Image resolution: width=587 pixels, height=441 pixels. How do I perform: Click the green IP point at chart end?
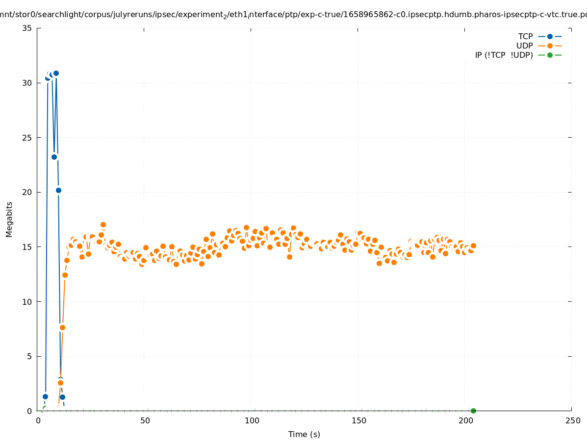coord(473,411)
